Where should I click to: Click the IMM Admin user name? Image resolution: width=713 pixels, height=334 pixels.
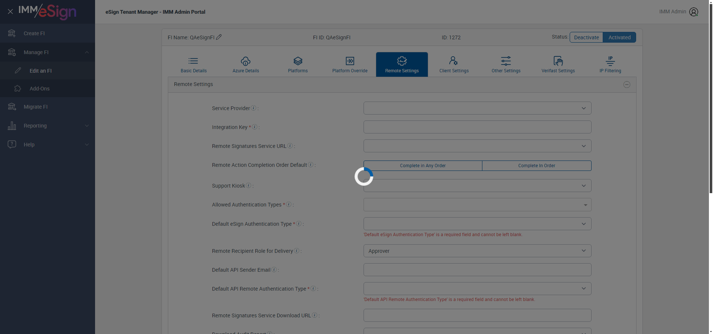coord(673,11)
